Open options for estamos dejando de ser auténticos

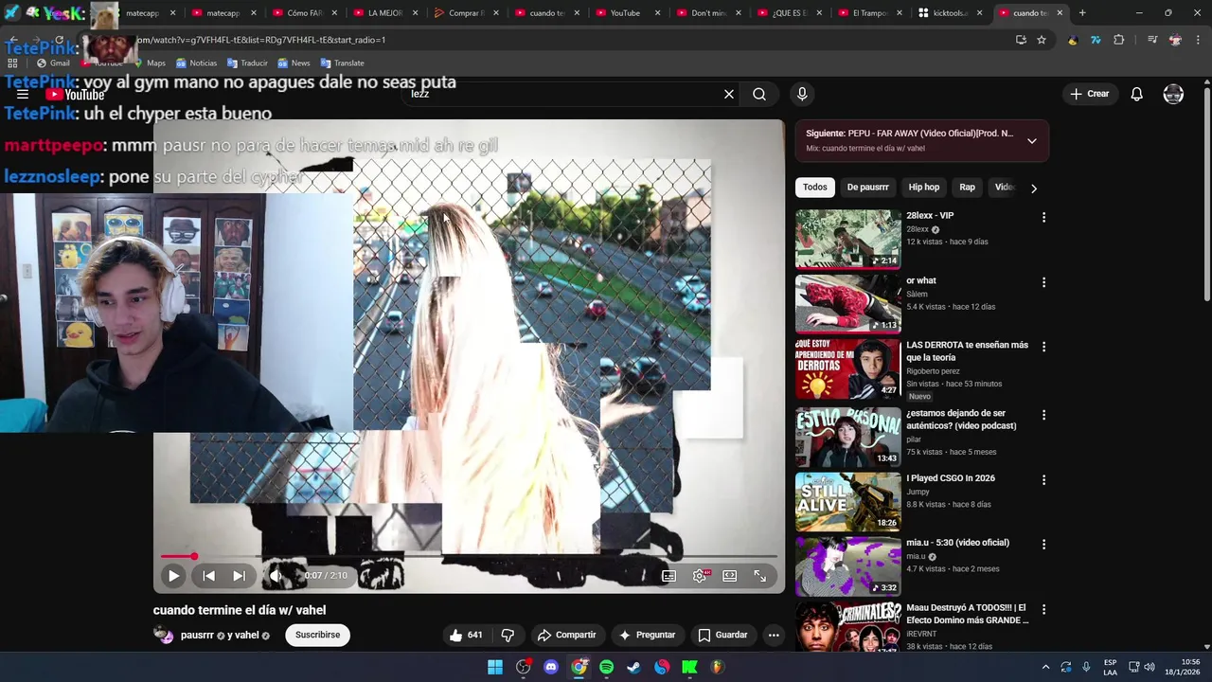click(1043, 415)
